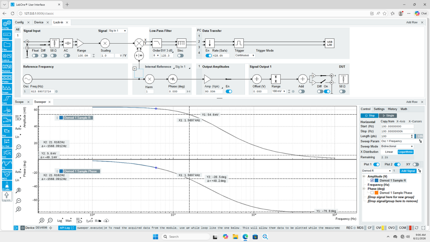The height and width of the screenshot is (242, 430).
Task: Open the MDS sidebar tool
Action: point(7,175)
